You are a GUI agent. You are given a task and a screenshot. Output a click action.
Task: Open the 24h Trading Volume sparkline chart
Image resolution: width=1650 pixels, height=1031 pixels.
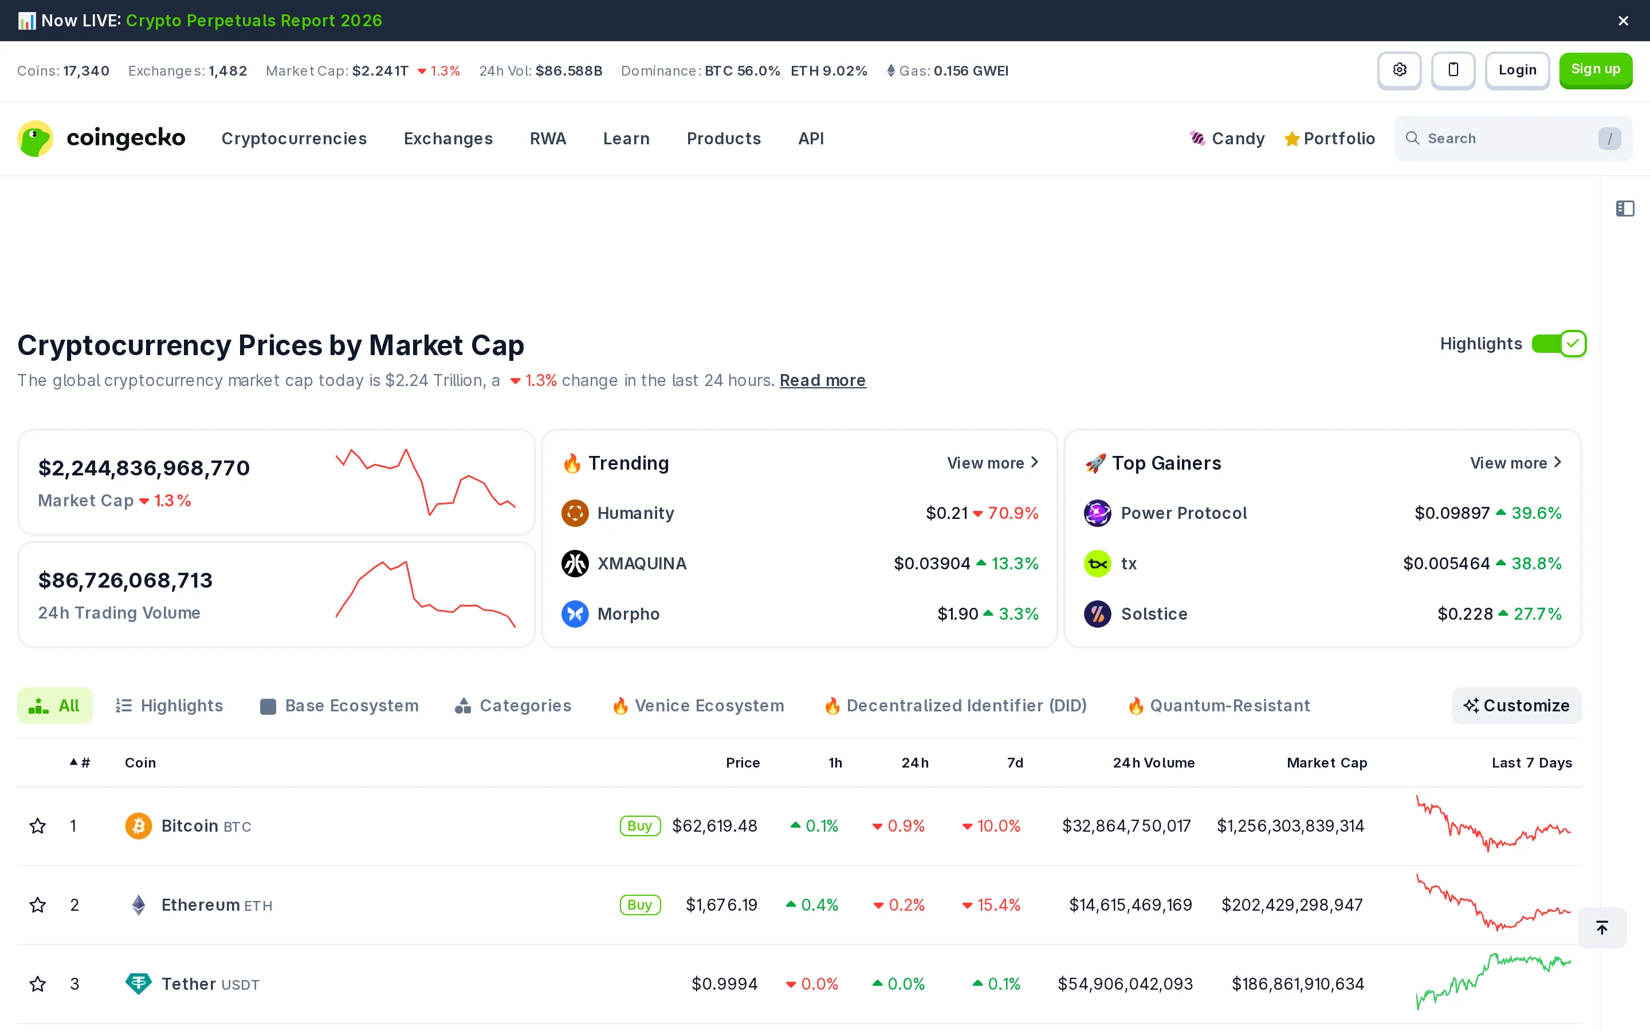tap(426, 594)
